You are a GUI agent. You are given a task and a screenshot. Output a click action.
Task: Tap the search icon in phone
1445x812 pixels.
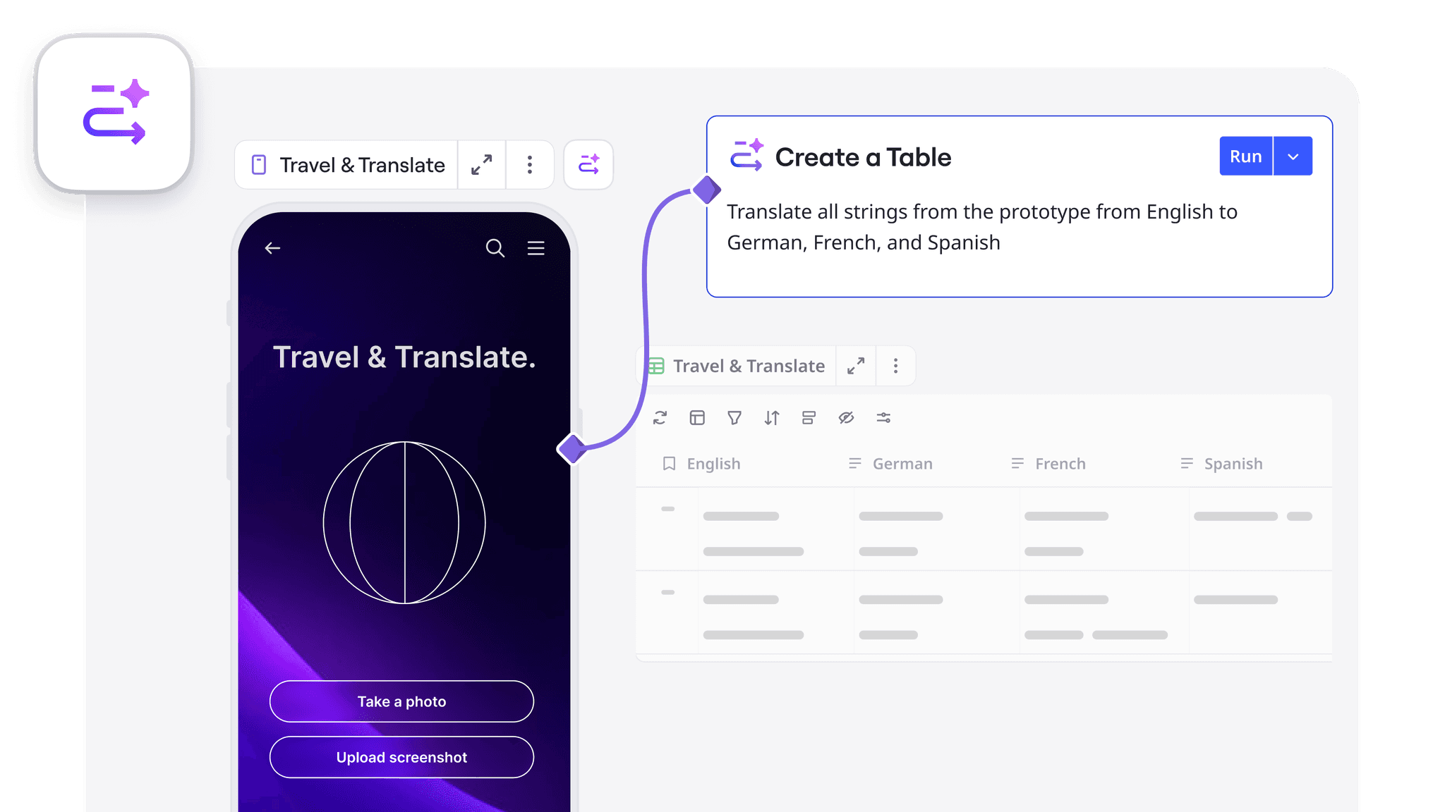point(495,248)
